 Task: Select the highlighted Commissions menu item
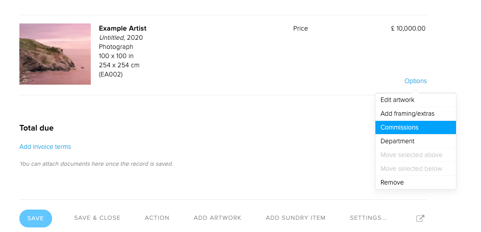click(x=415, y=127)
